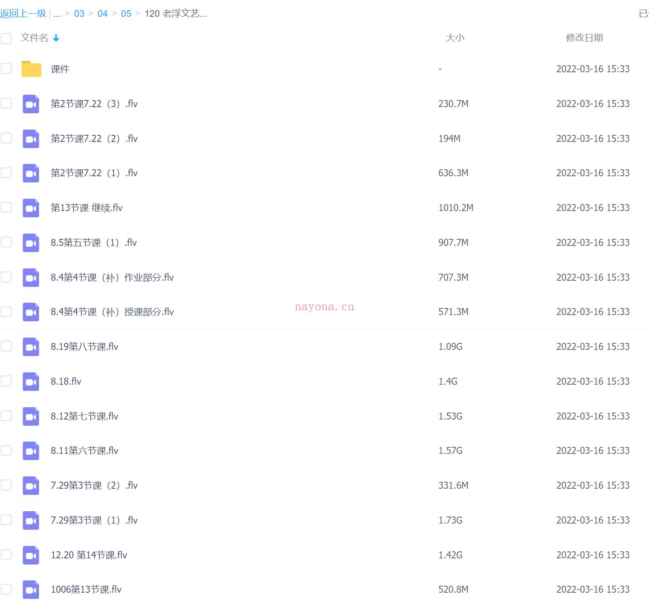This screenshot has width=649, height=613.
Task: Open file 第2节课7.22（2）.flv
Action: [94, 139]
